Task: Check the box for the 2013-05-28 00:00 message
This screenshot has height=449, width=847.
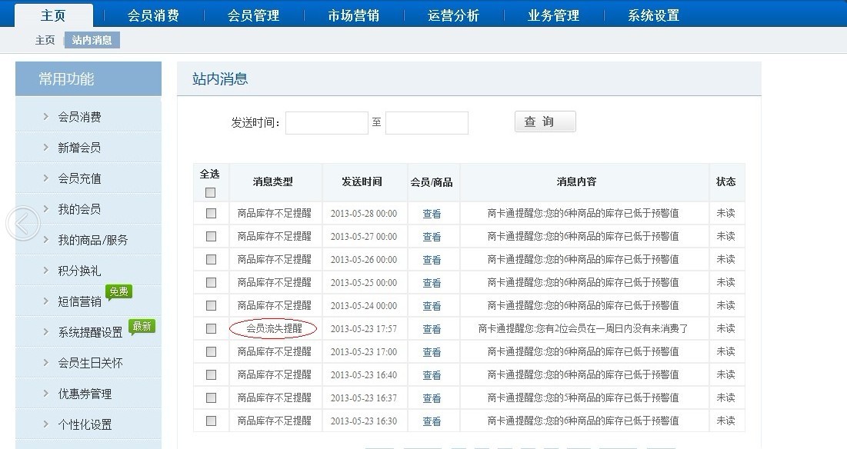Action: click(x=211, y=214)
